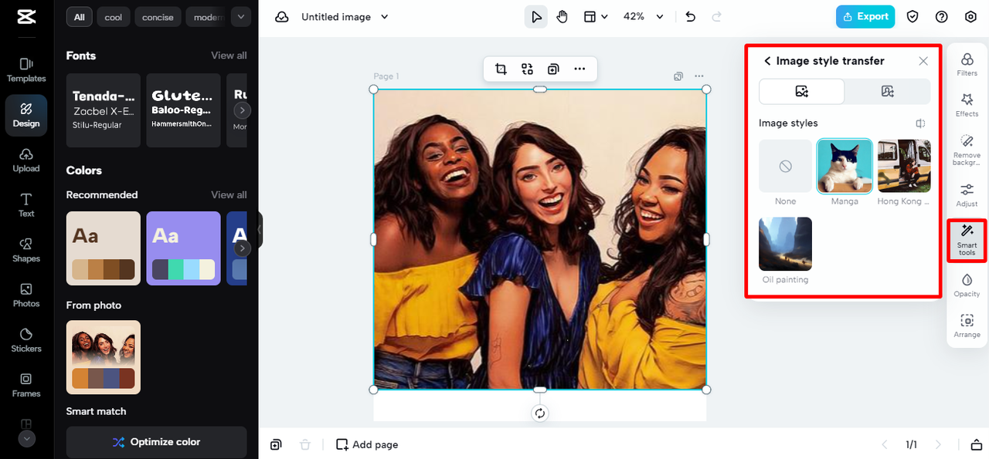Screen dimensions: 989x459
Task: Select the hand pan tool
Action: [562, 17]
